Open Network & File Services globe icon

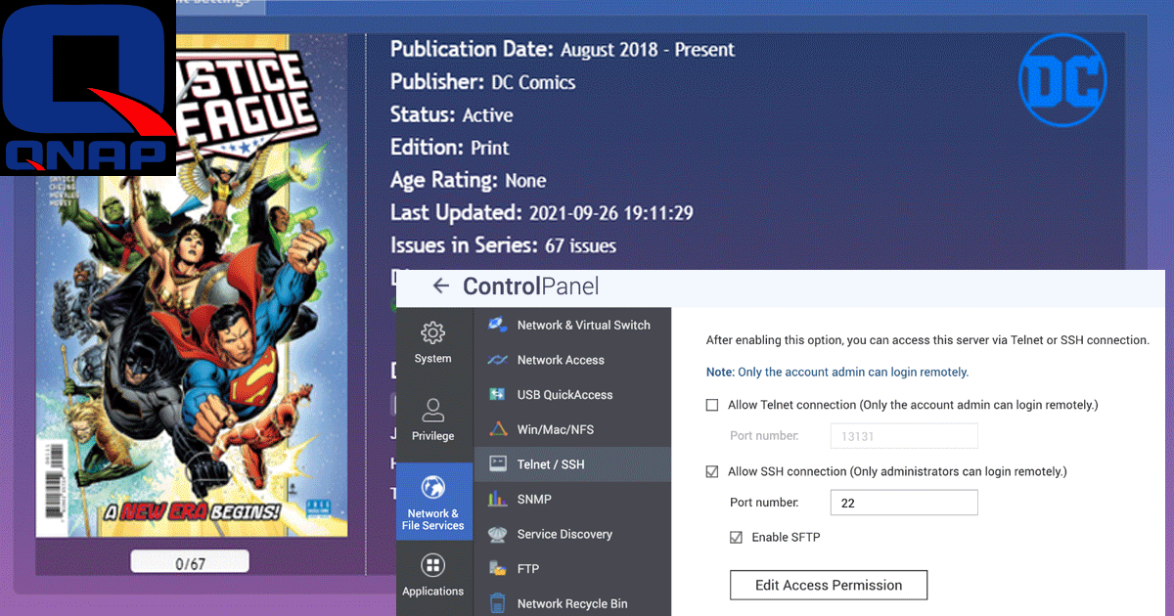[432, 488]
